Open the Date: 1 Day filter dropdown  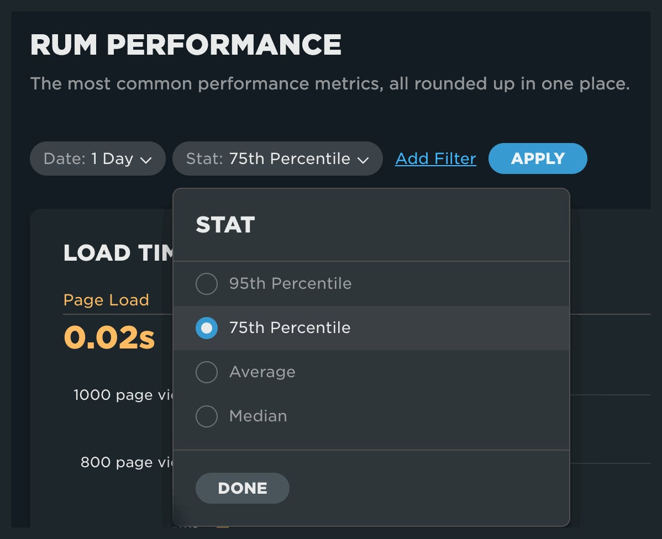point(97,159)
